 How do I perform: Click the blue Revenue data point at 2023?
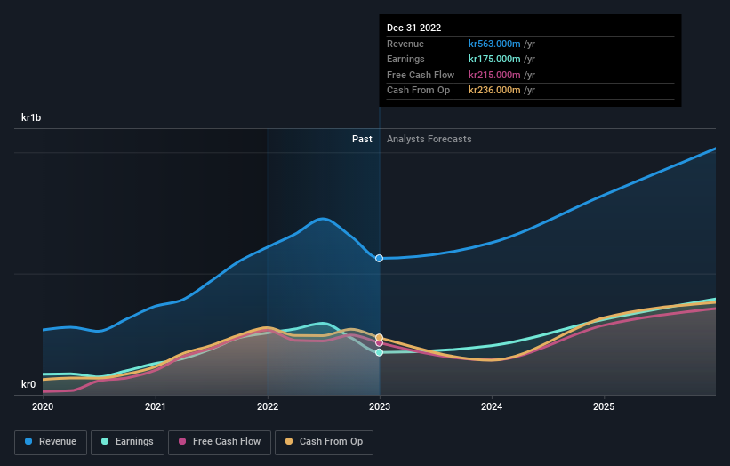pyautogui.click(x=380, y=259)
